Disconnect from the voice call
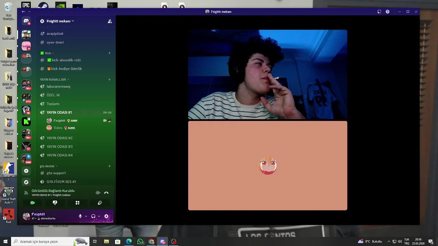The width and height of the screenshot is (438, 246). 106,193
